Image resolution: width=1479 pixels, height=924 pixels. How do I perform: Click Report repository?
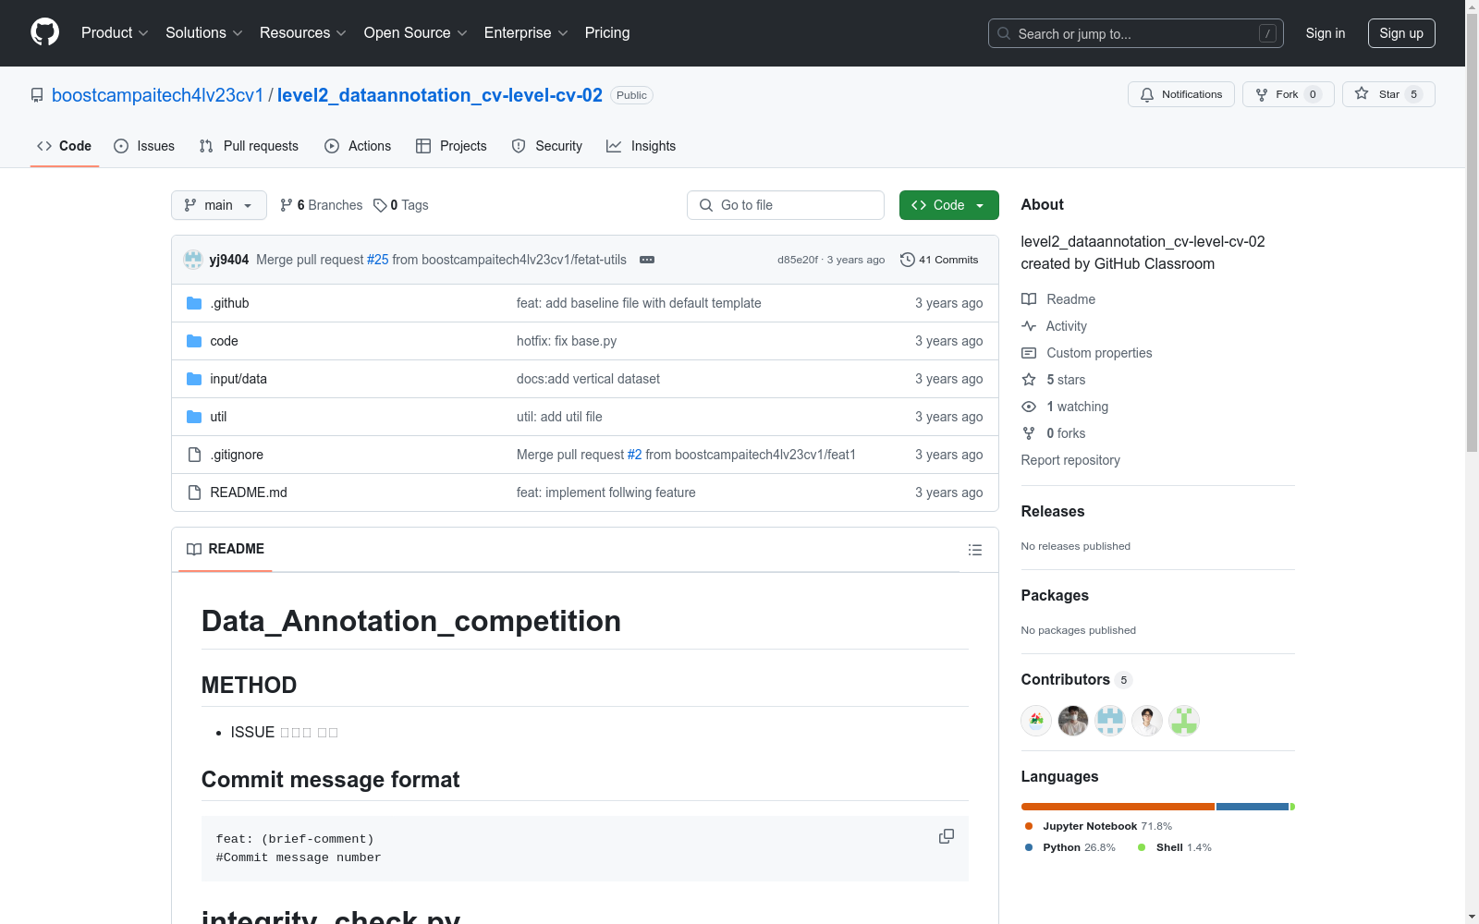pos(1070,460)
